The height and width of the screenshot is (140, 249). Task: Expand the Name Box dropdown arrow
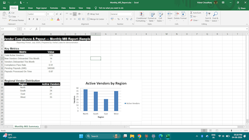point(15,29)
